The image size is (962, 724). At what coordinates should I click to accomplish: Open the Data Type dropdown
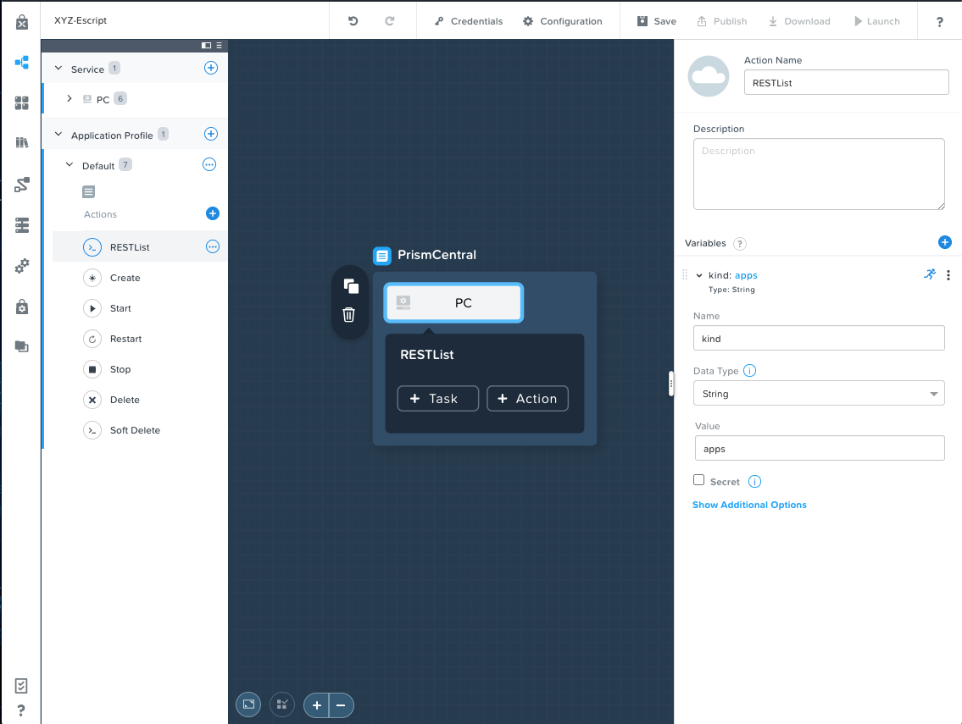click(819, 393)
